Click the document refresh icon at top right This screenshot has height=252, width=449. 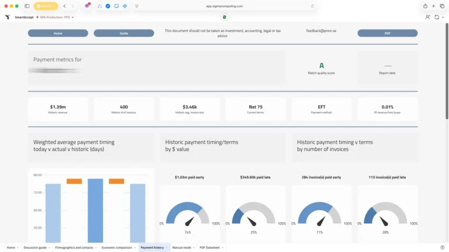436,17
